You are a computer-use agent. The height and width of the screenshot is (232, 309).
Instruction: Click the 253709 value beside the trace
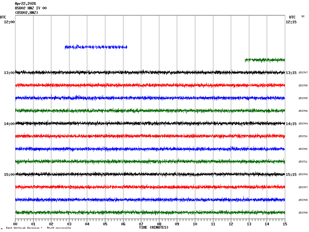point(303,124)
